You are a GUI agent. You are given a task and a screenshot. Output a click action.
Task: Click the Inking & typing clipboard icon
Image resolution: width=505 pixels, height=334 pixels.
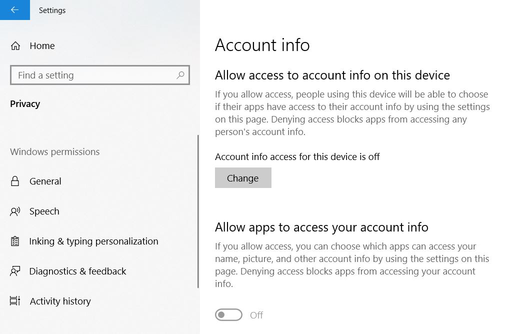(x=15, y=241)
